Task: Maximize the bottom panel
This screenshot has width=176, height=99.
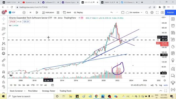Action: click(x=166, y=91)
